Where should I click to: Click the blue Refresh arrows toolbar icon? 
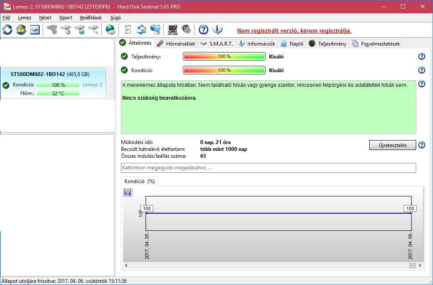(x=7, y=30)
